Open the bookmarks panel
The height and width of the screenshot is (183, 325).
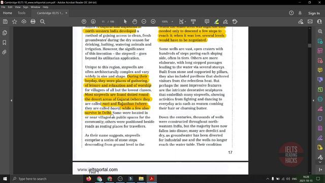coord(5,43)
